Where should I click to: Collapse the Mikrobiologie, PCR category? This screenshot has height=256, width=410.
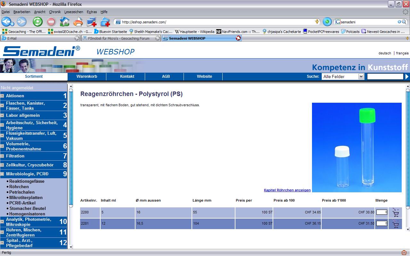click(2, 174)
